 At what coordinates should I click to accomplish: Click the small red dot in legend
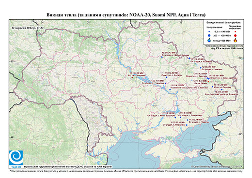pyautogui.click(x=235, y=31)
